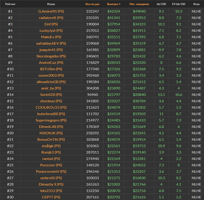Screen dimensions: 204x200
Task: Sort by Мат. ожидание column header
Action: [x=139, y=4]
